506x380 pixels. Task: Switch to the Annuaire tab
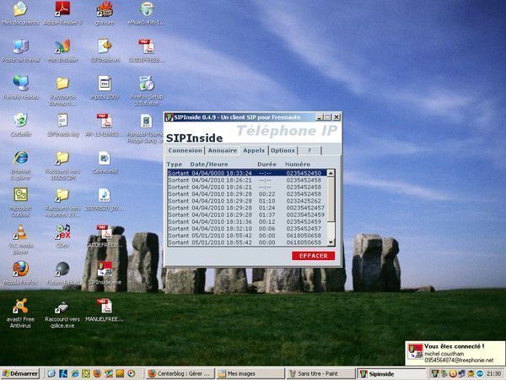[223, 150]
